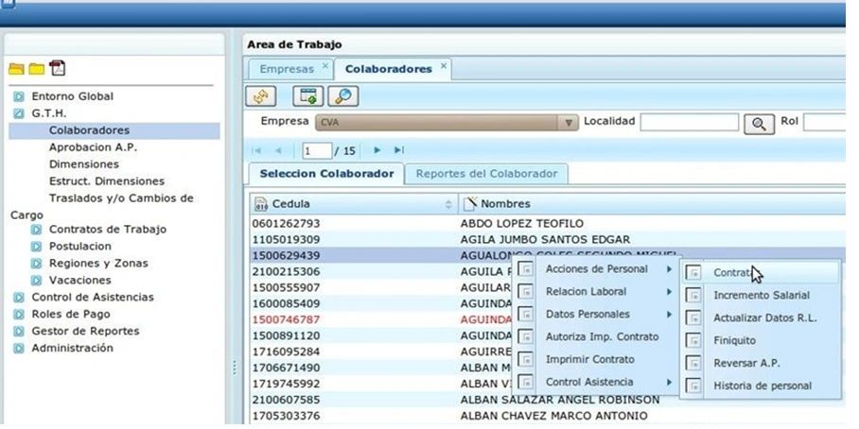
Task: Click the Nombres column header icon
Action: pyautogui.click(x=470, y=204)
